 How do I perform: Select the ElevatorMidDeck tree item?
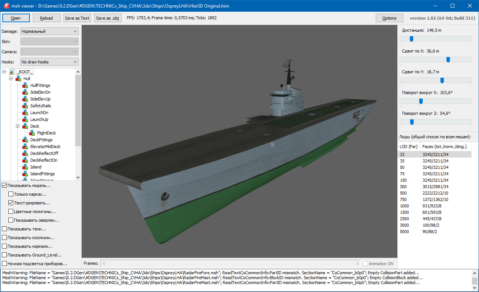(x=45, y=147)
